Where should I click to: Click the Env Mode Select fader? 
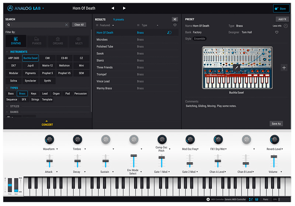pos(133,161)
